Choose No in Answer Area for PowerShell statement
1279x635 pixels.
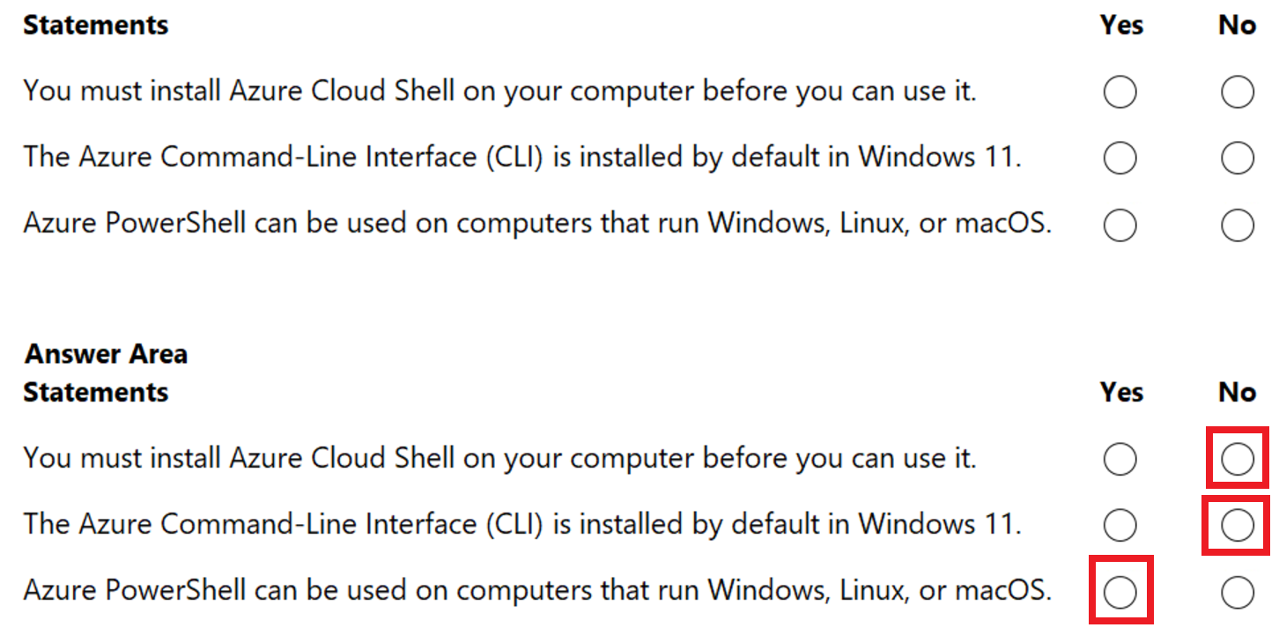tap(1237, 591)
